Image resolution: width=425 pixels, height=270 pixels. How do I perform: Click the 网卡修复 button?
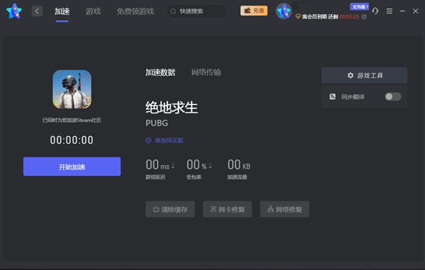pyautogui.click(x=227, y=209)
